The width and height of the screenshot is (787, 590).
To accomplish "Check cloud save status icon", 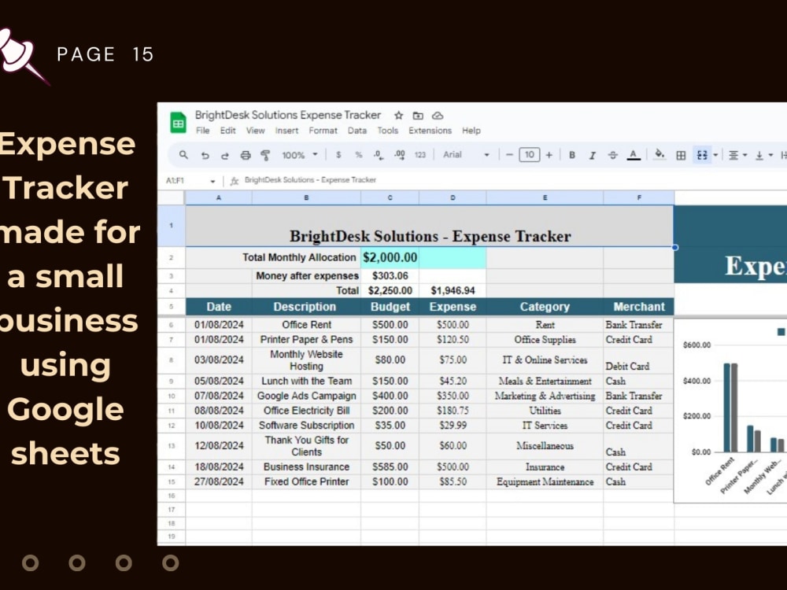I will click(x=438, y=116).
